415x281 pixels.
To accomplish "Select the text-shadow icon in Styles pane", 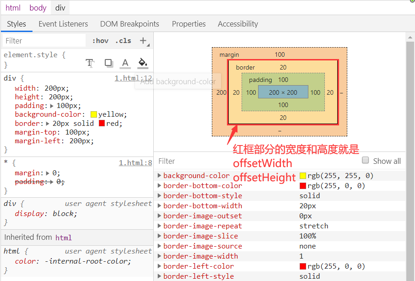I will (x=90, y=63).
